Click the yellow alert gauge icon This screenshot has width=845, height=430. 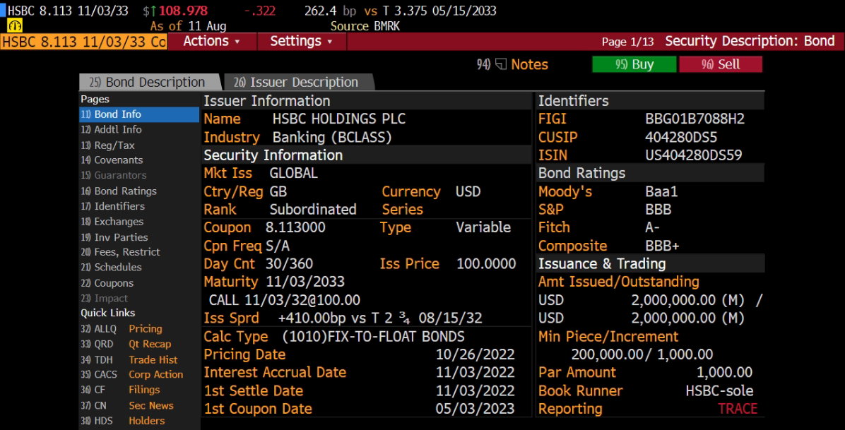15,25
